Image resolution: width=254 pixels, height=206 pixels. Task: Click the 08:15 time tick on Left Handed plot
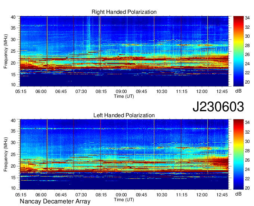pos(101,195)
